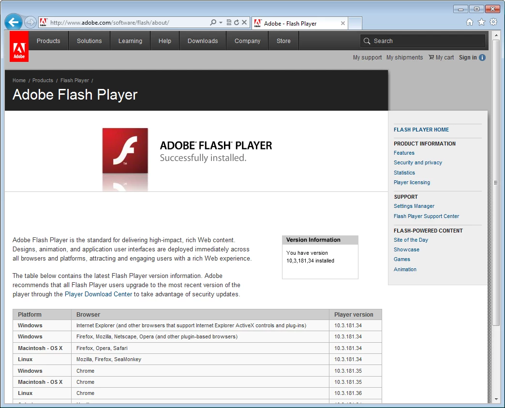Click 'Mozilla, Firefox, SeaMonkey' browser cell
This screenshot has width=505, height=408.
point(108,359)
